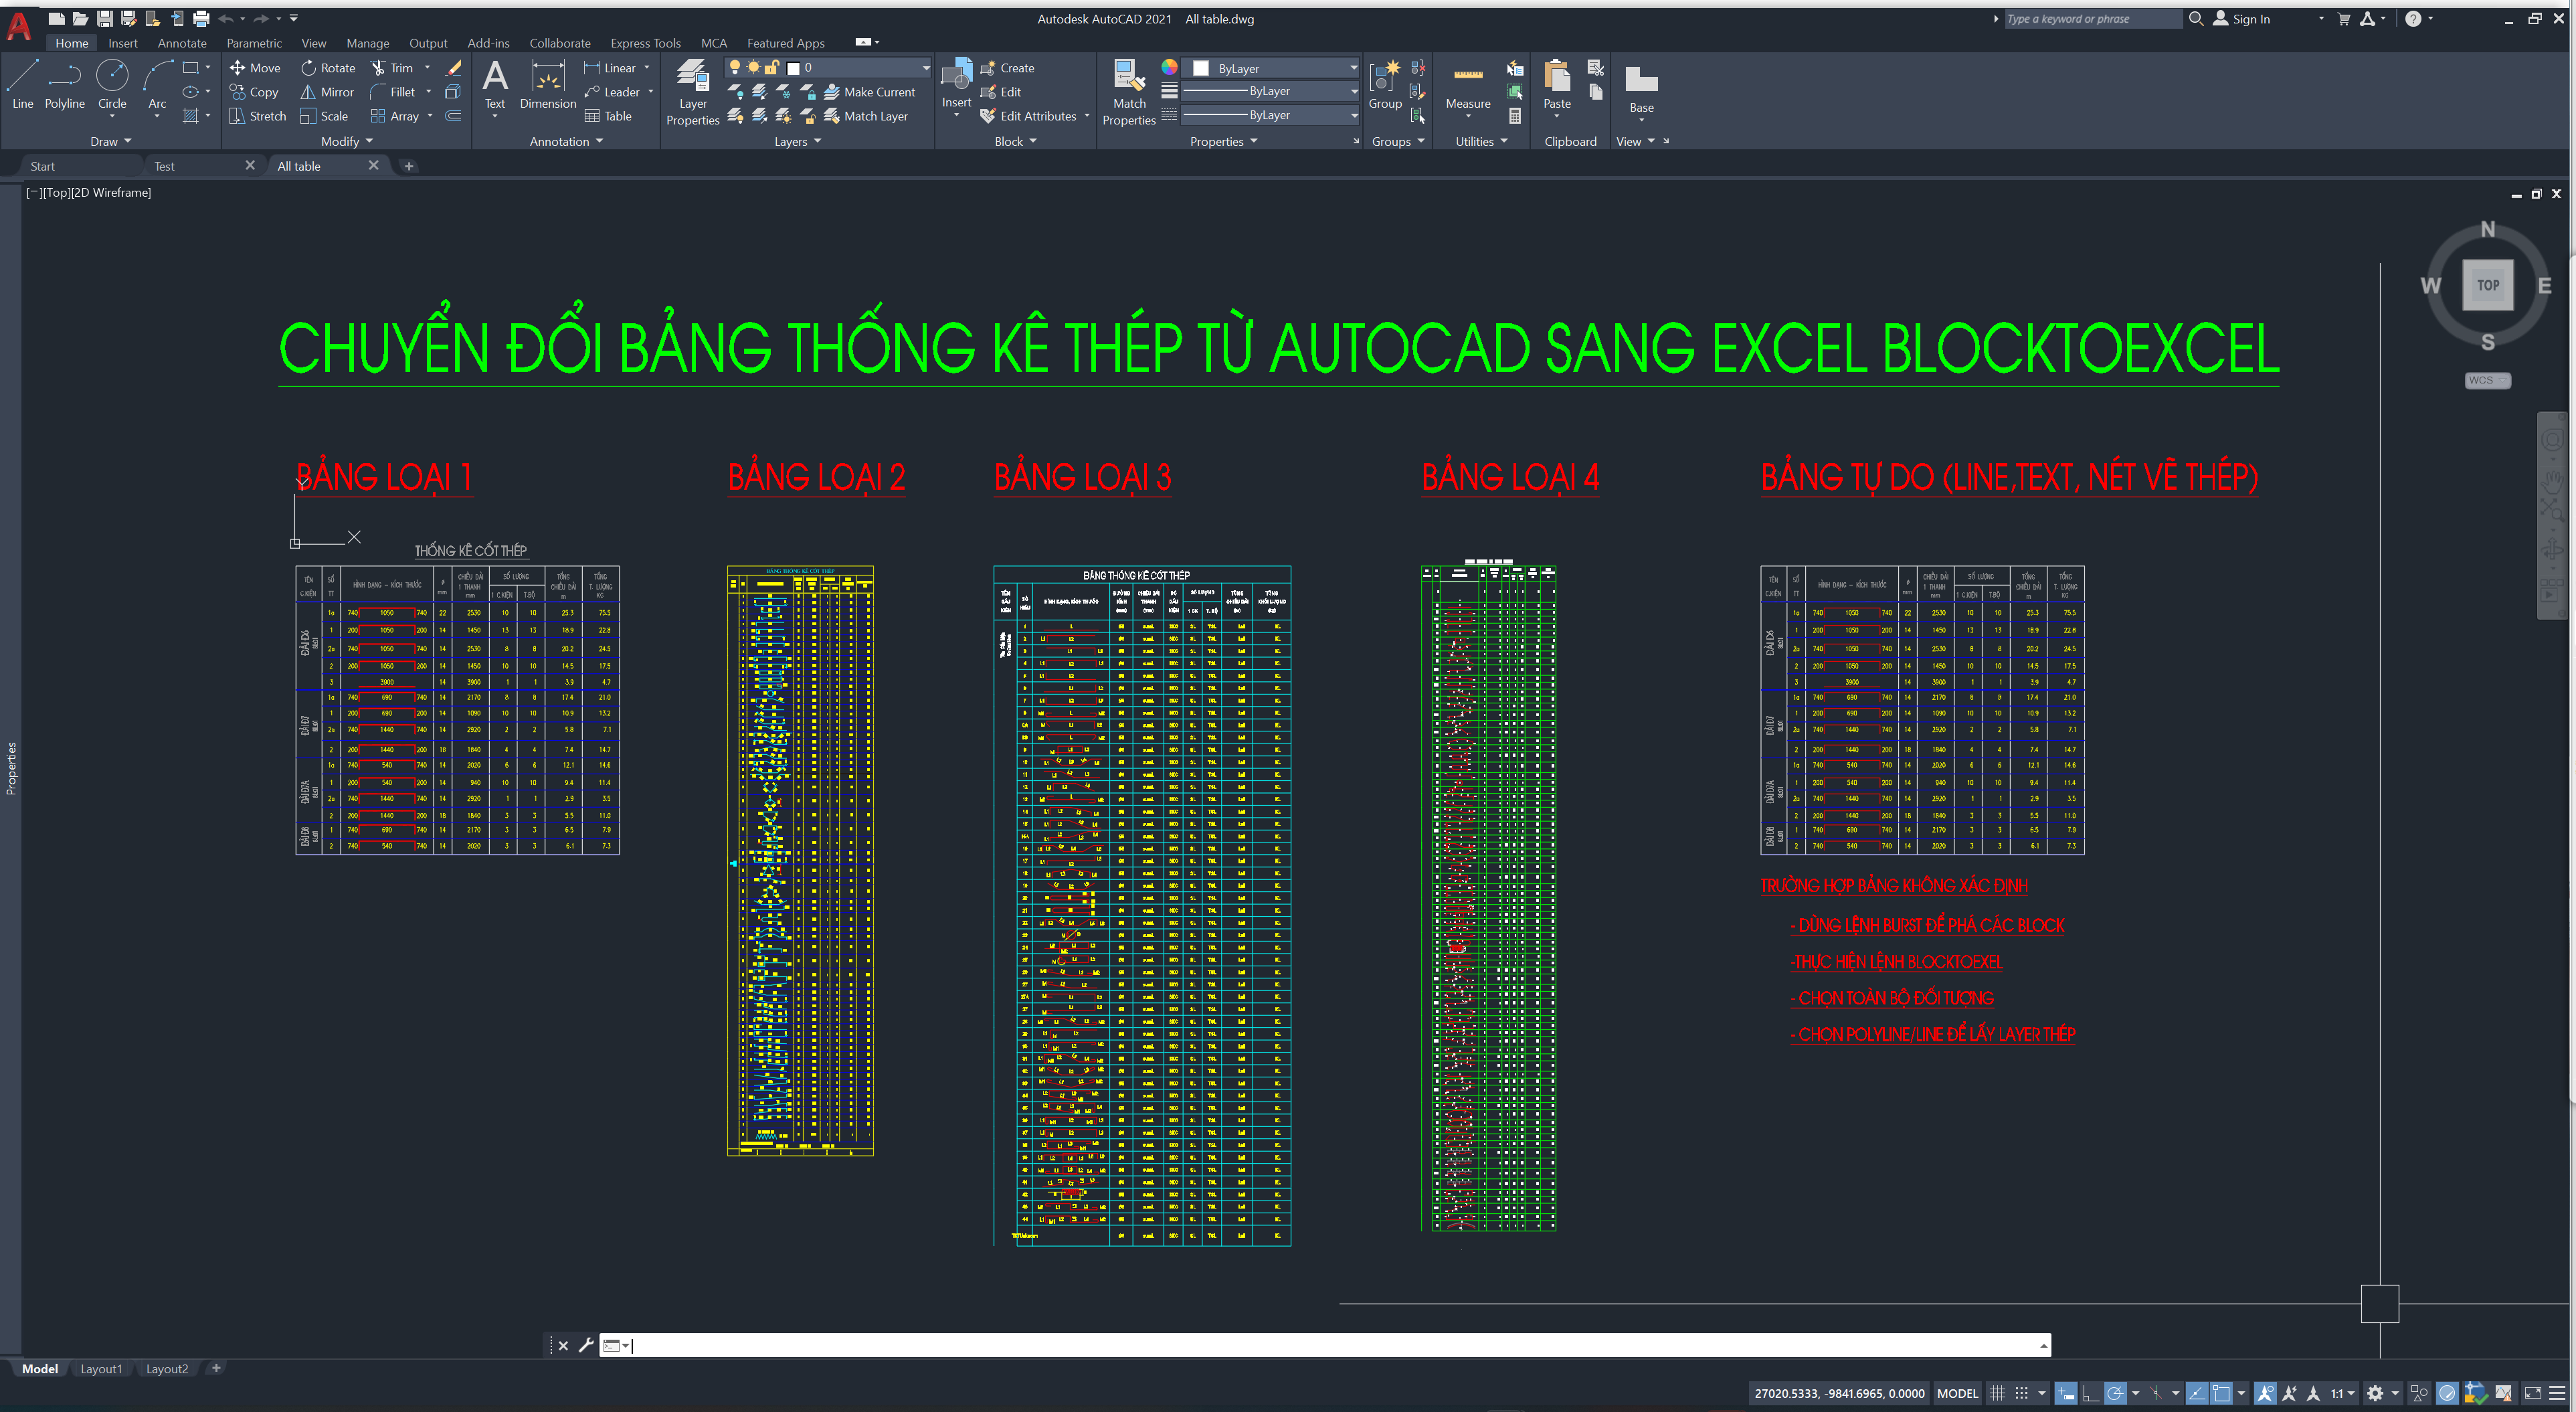This screenshot has width=2576, height=1412.
Task: Click Sign In link
Action: click(x=2250, y=19)
